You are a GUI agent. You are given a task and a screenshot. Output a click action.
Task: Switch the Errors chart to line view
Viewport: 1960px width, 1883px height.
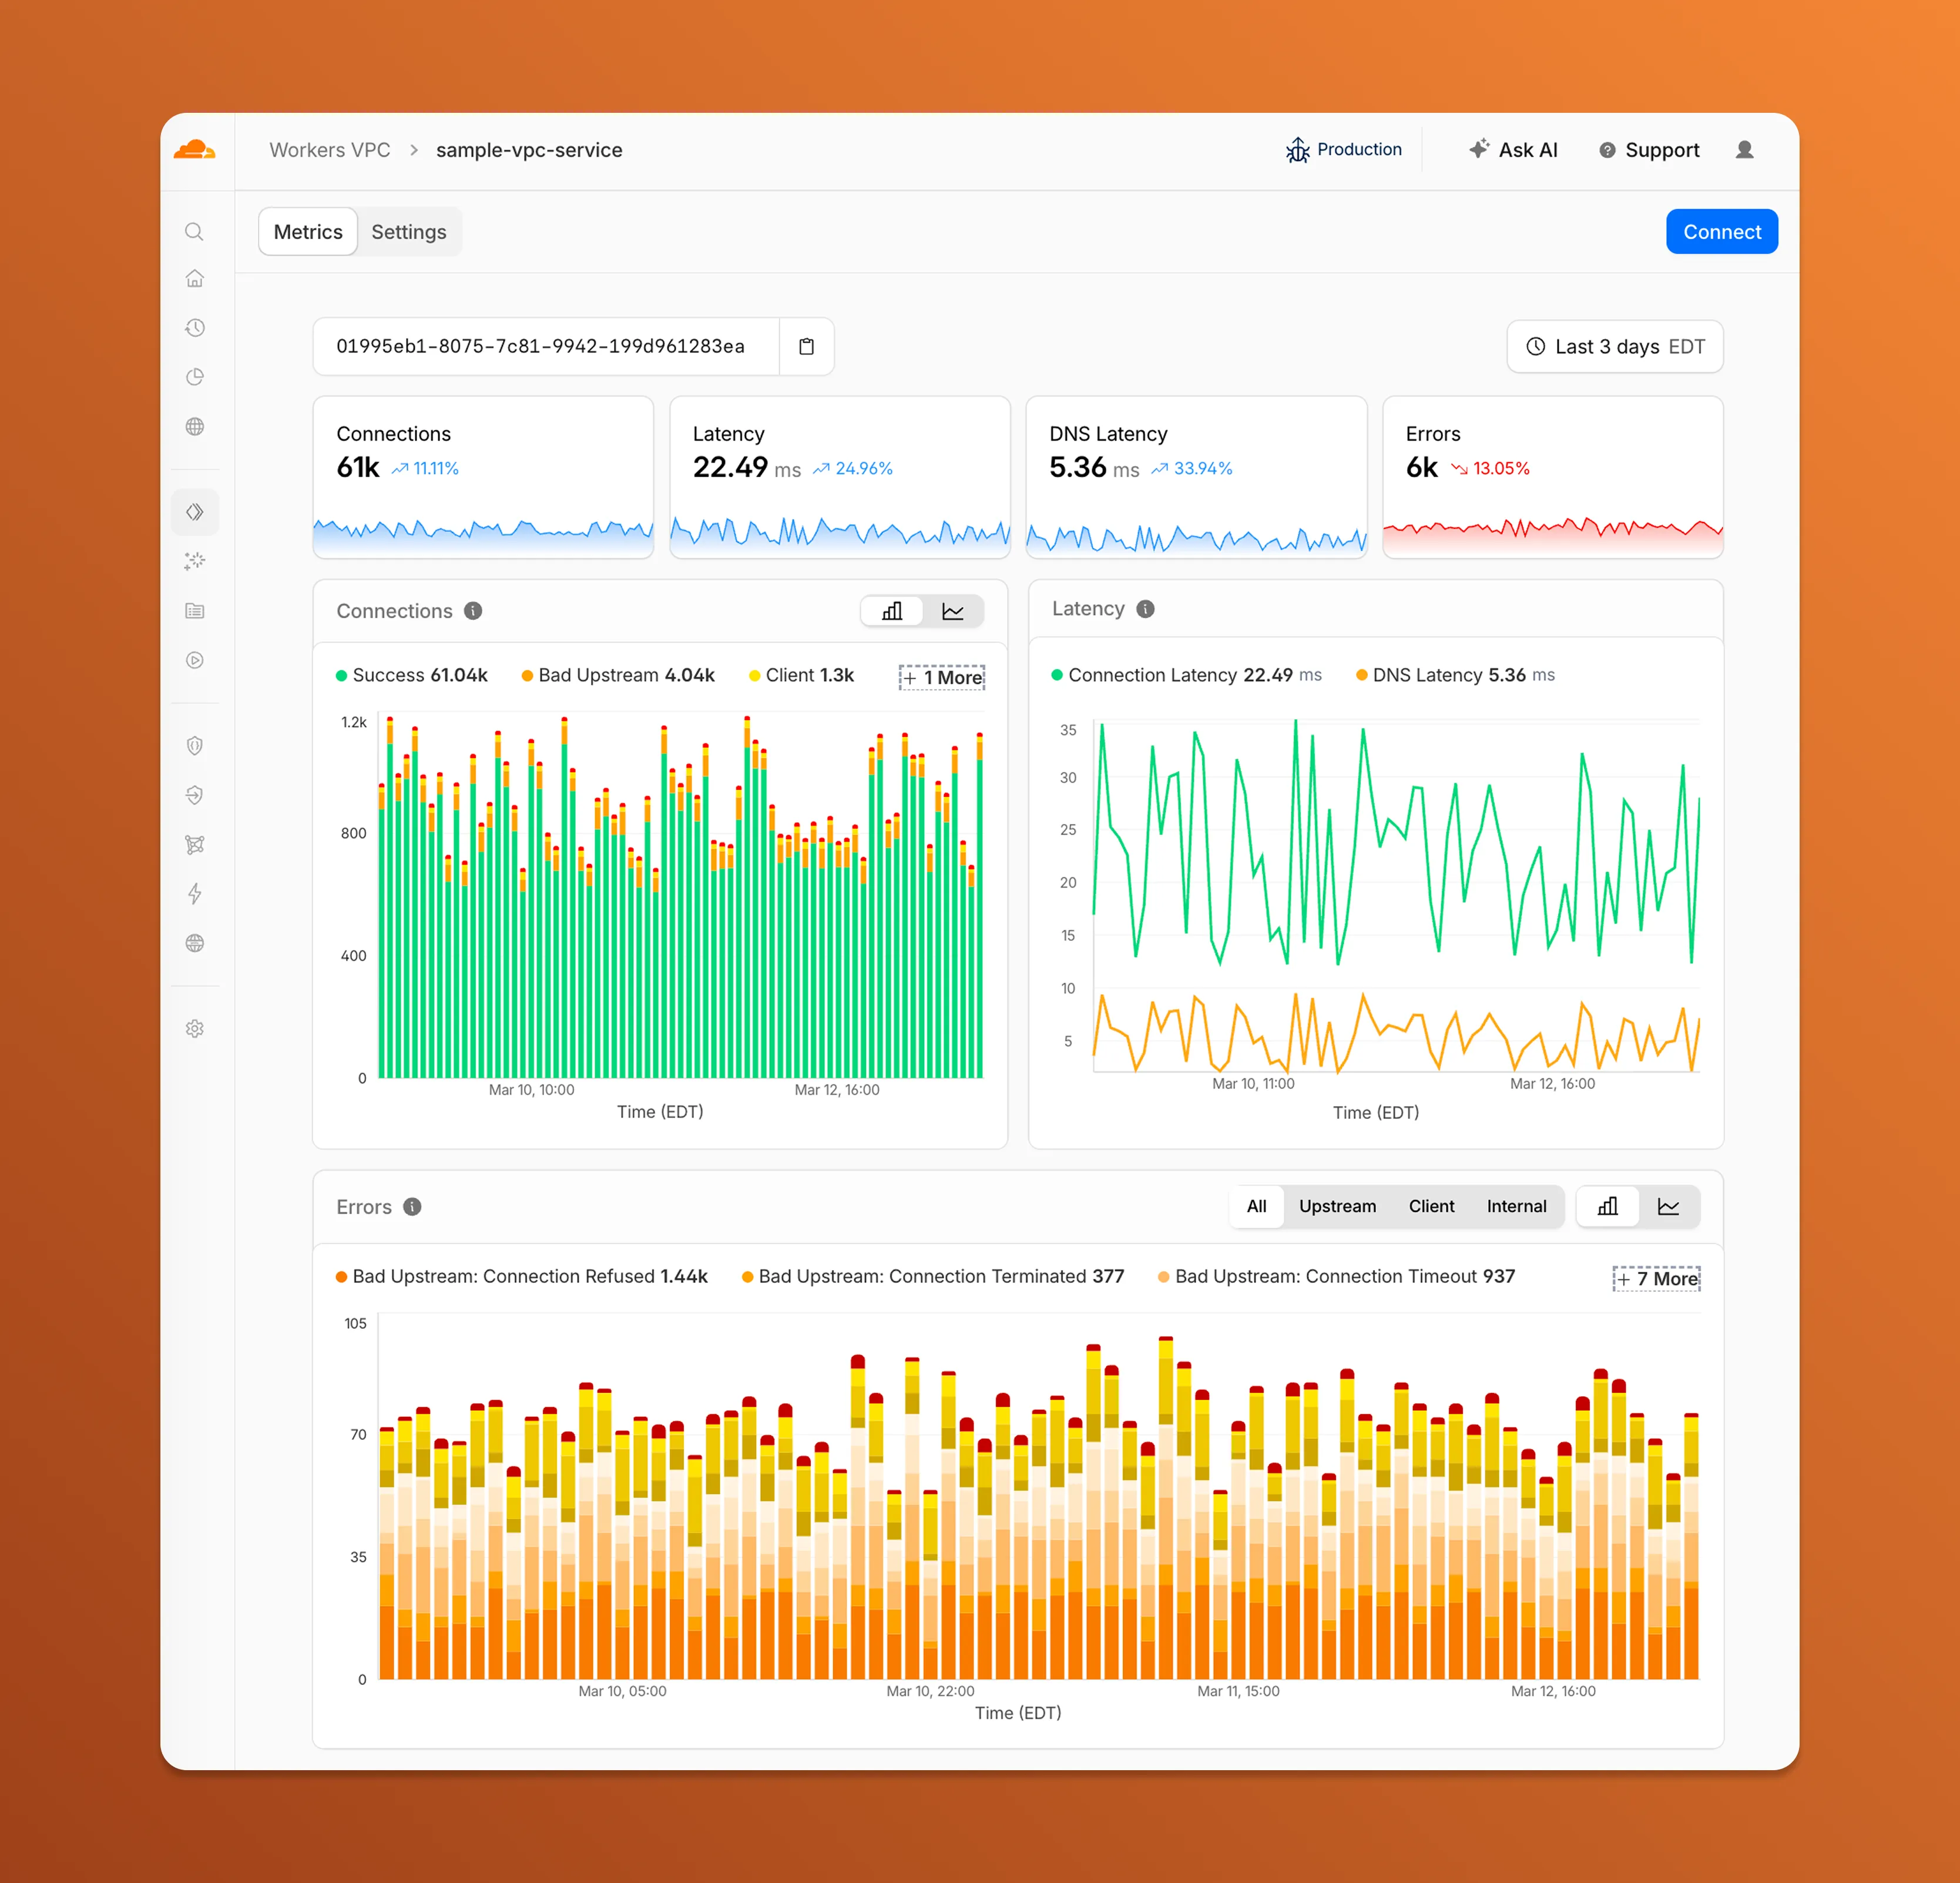tap(1669, 1207)
